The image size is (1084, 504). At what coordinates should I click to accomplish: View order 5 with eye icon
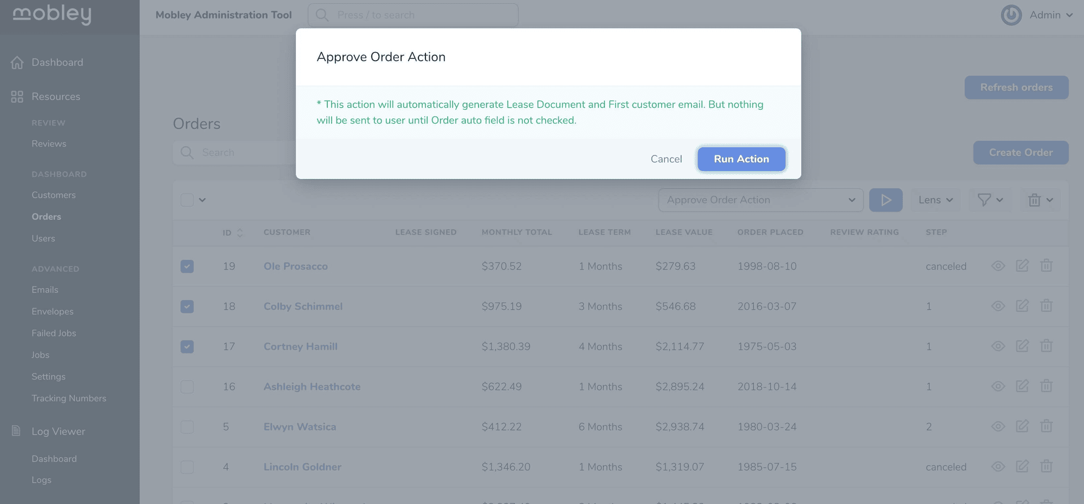tap(998, 426)
